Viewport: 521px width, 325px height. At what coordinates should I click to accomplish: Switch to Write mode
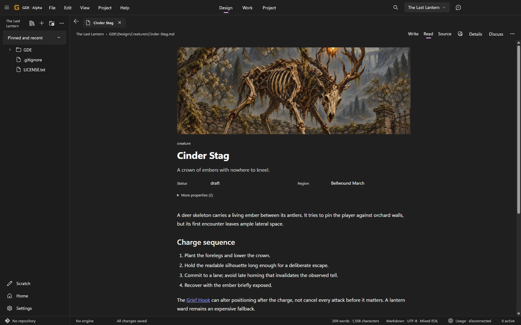413,34
